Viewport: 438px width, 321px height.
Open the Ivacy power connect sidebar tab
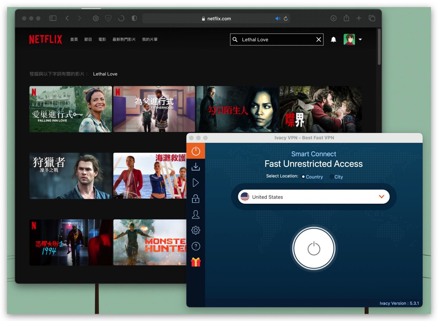click(x=196, y=151)
